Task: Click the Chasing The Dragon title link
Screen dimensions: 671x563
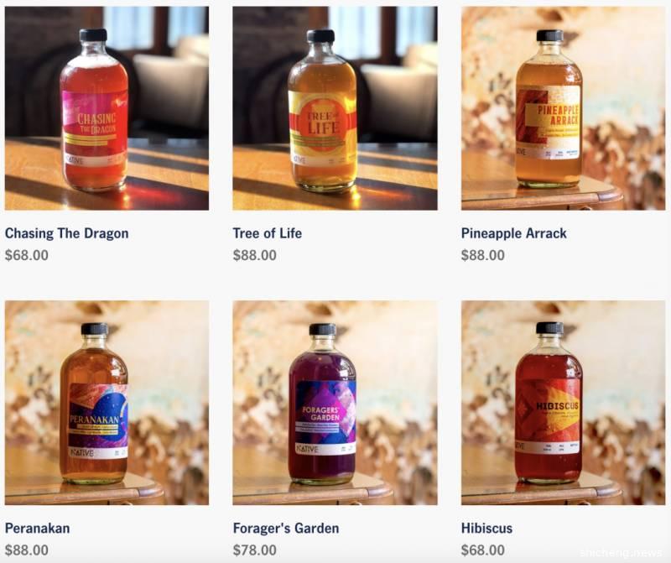Action: point(67,233)
